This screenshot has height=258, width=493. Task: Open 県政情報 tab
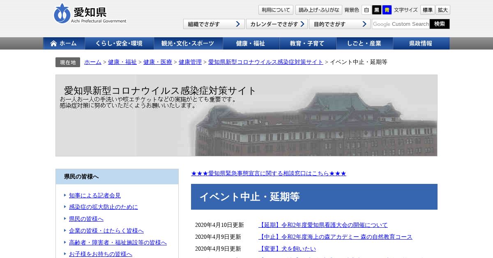(x=421, y=43)
